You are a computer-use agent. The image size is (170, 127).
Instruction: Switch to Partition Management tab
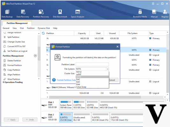click(17, 23)
